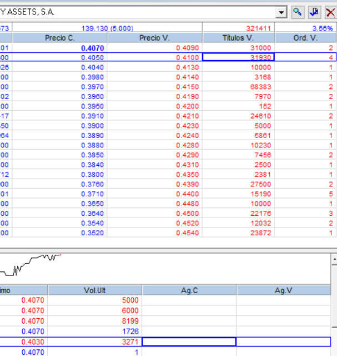Viewport: 337px width, 356px height.
Task: Select sell volume 22176
Action: coord(260,214)
